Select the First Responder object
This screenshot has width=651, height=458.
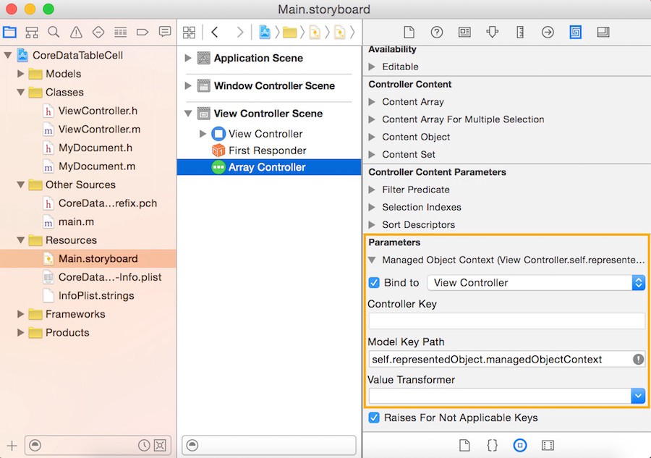(x=268, y=150)
